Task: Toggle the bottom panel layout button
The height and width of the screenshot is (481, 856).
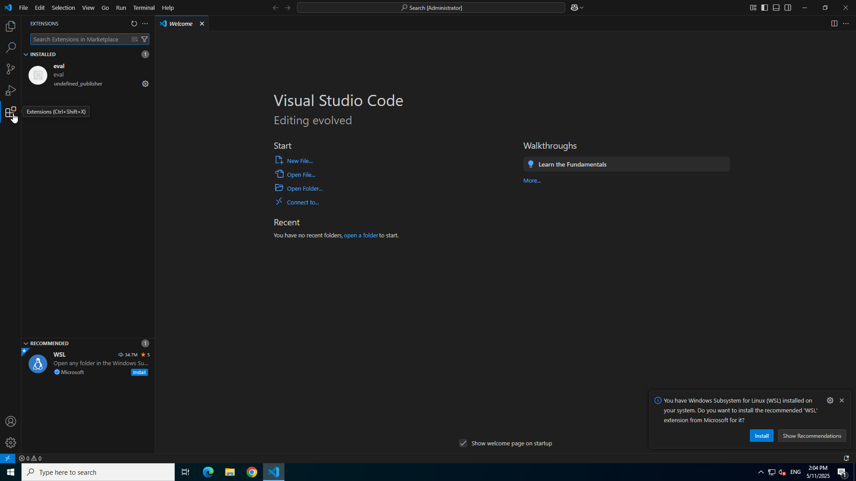Action: click(x=776, y=8)
